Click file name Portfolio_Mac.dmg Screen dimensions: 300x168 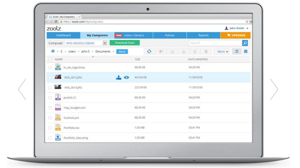tap(76, 138)
